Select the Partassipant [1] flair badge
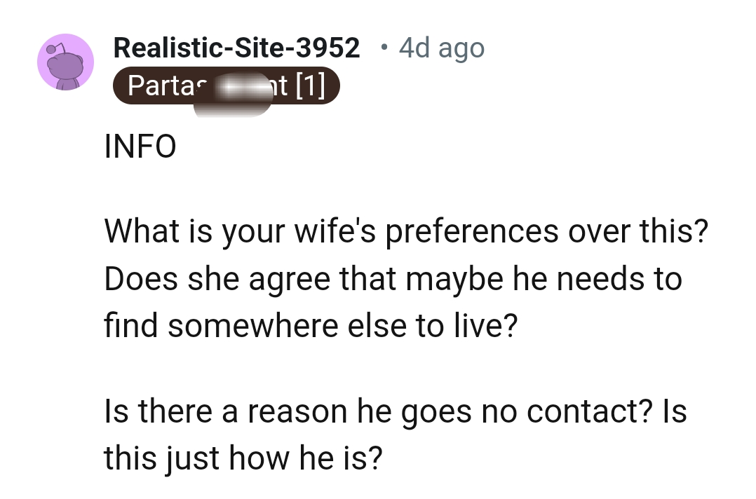756x499 pixels. [227, 85]
